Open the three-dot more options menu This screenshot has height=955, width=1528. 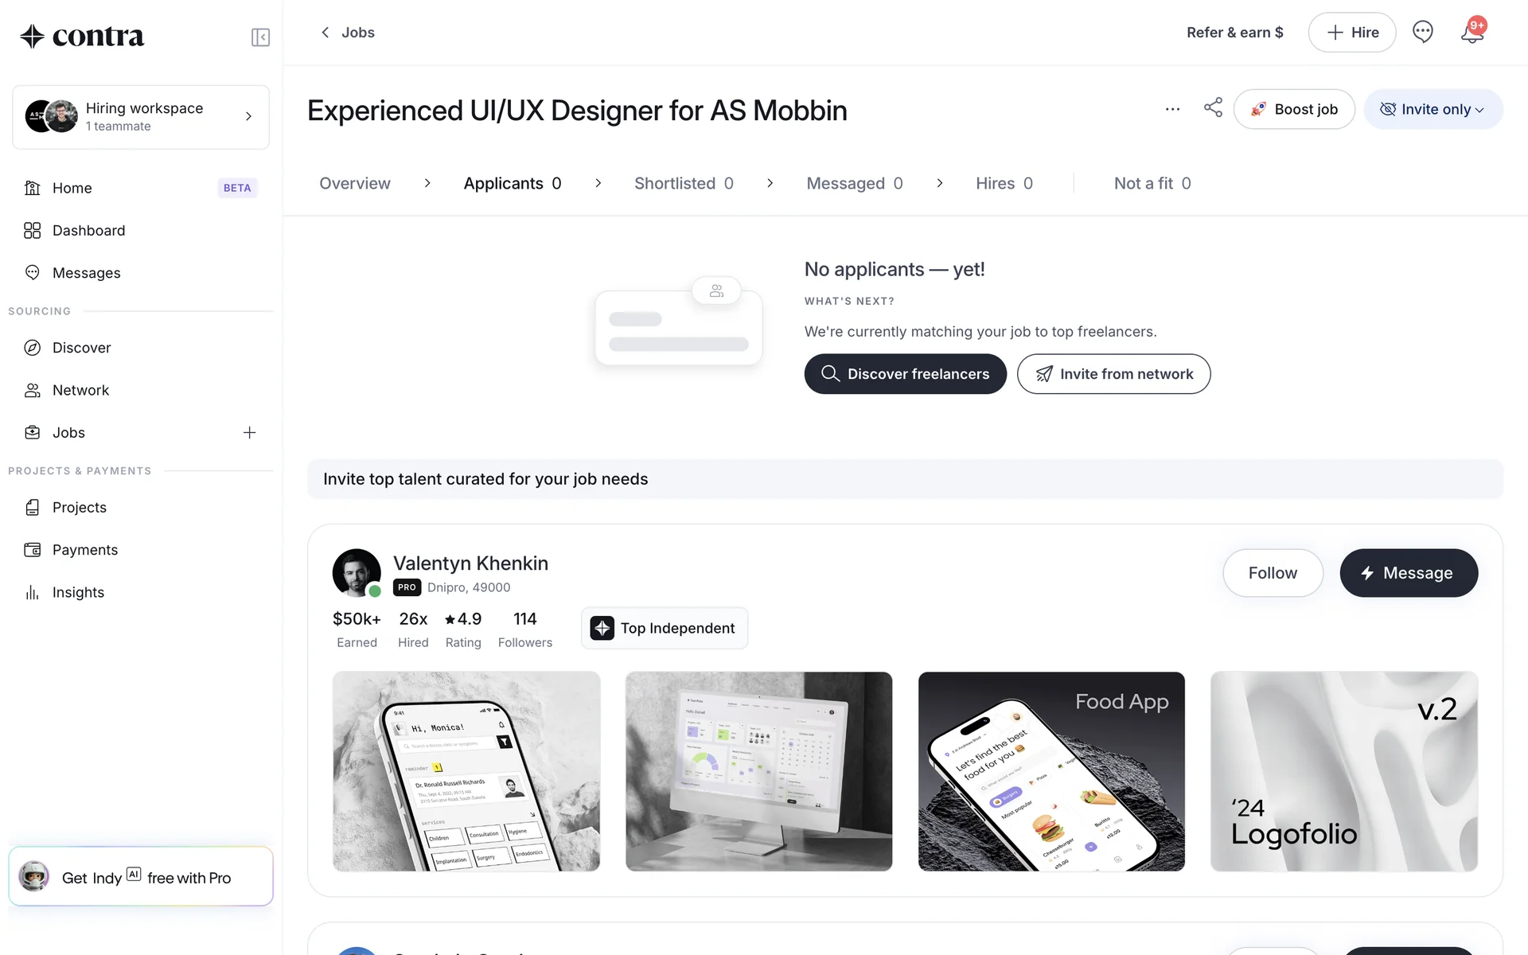pyautogui.click(x=1172, y=109)
